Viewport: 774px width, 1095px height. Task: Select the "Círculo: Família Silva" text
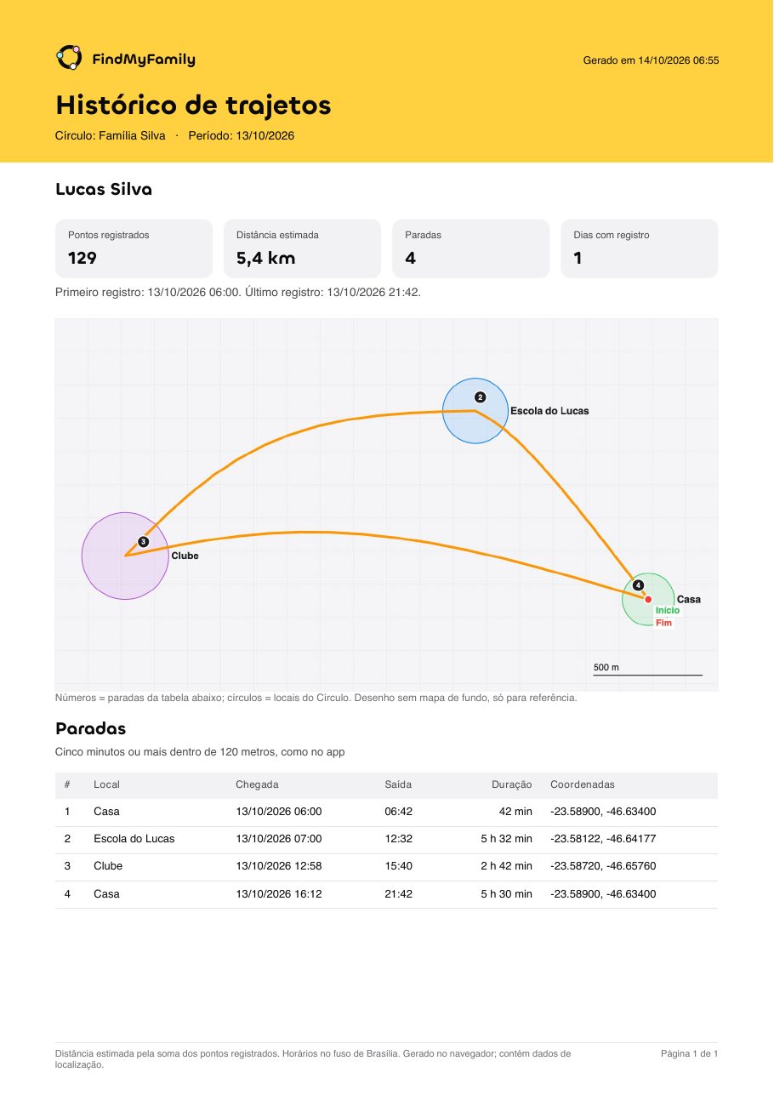click(111, 135)
